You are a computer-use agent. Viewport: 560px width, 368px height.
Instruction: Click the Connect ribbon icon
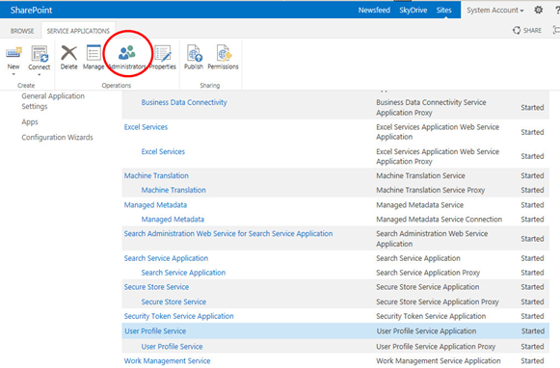(39, 54)
